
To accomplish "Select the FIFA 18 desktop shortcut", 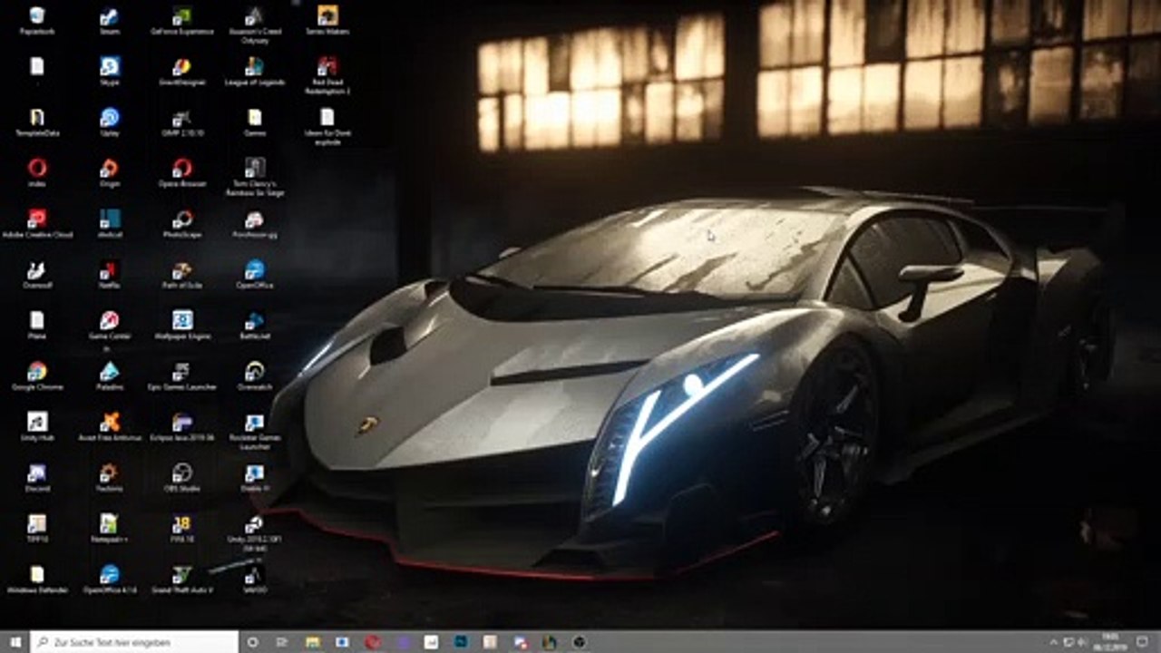I will click(x=181, y=528).
